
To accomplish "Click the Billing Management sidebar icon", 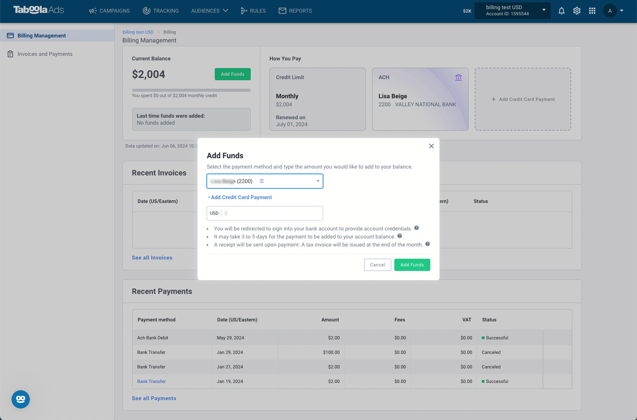I will click(10, 36).
